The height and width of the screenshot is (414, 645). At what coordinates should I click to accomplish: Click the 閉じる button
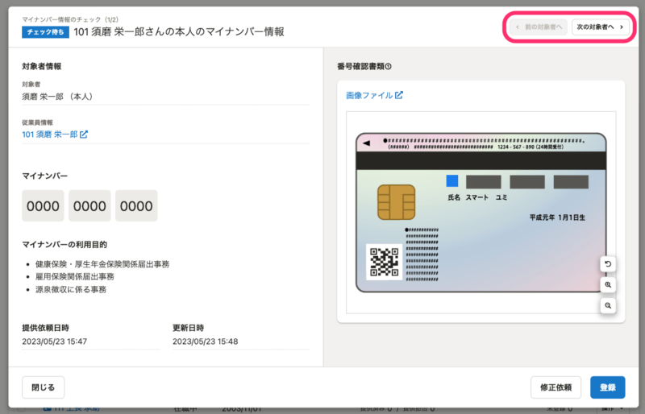(44, 387)
